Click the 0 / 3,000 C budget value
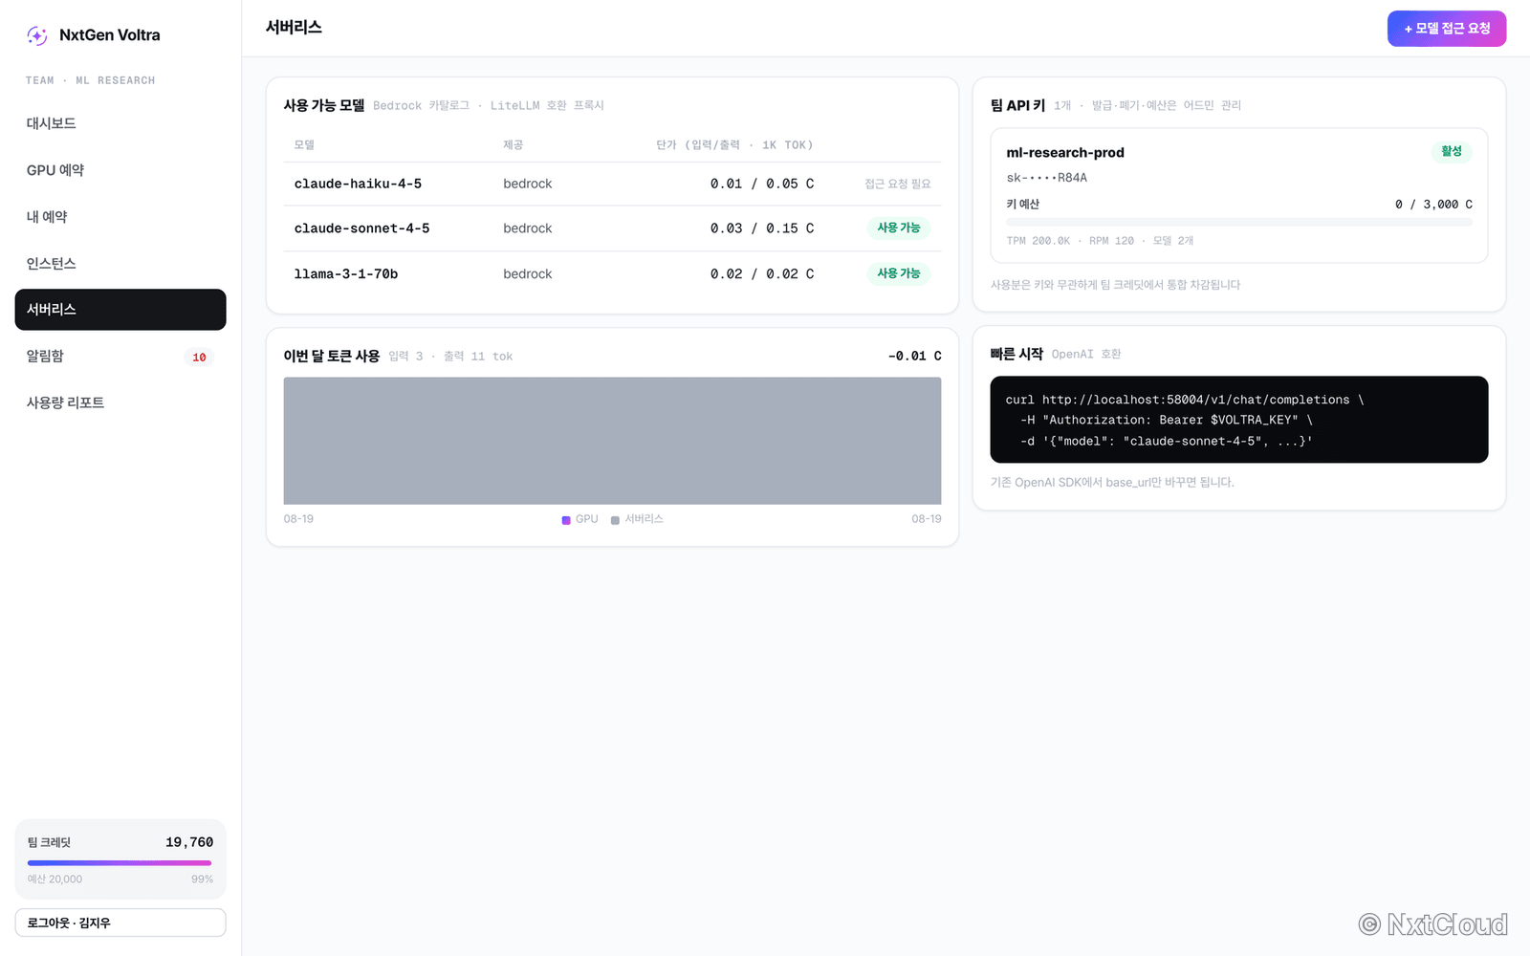Image resolution: width=1530 pixels, height=956 pixels. point(1433,205)
